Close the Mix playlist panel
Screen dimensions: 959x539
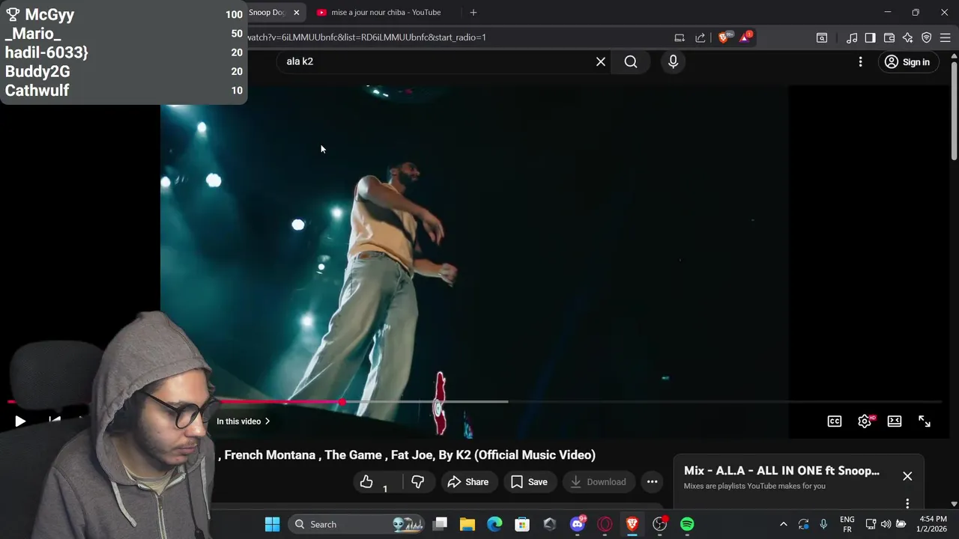point(907,476)
